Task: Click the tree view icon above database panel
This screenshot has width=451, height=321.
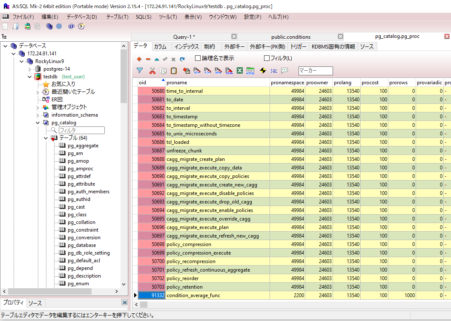Action: 4,37
